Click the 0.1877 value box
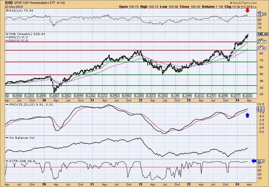Viewport: 269px width, 187px height. (x=236, y=95)
